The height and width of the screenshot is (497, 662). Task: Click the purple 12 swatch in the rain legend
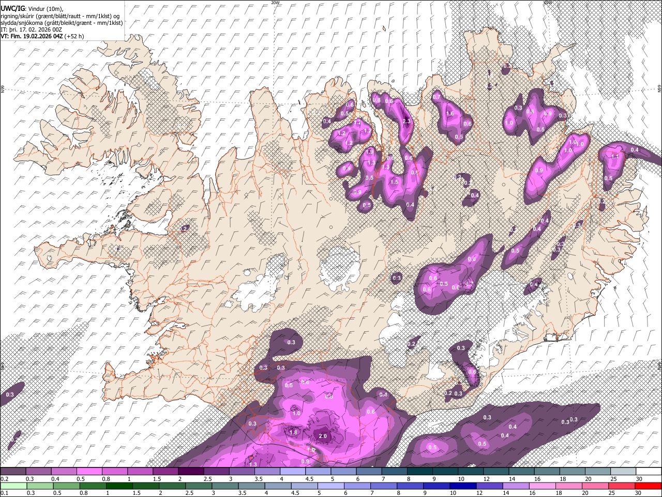489,486
